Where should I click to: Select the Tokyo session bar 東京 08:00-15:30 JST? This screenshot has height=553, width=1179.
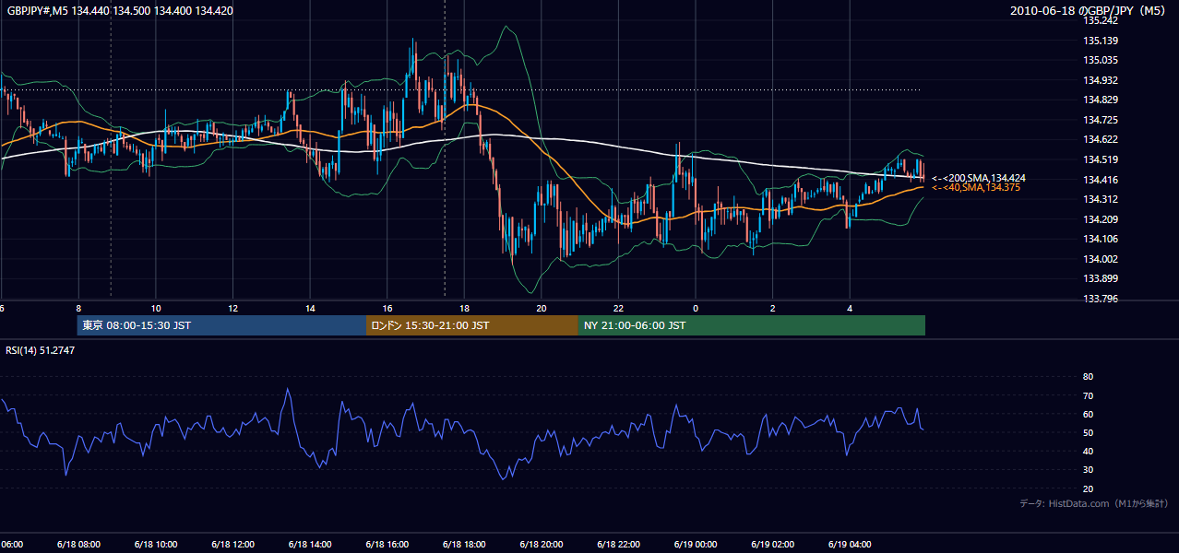click(x=221, y=325)
